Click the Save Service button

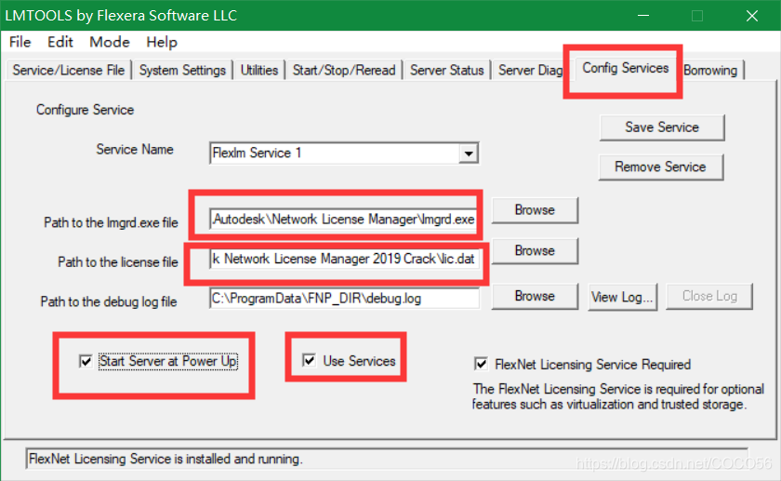click(661, 127)
